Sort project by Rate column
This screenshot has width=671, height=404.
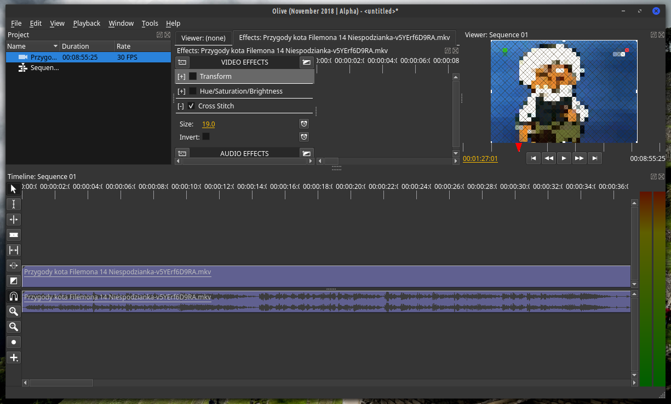click(x=142, y=47)
